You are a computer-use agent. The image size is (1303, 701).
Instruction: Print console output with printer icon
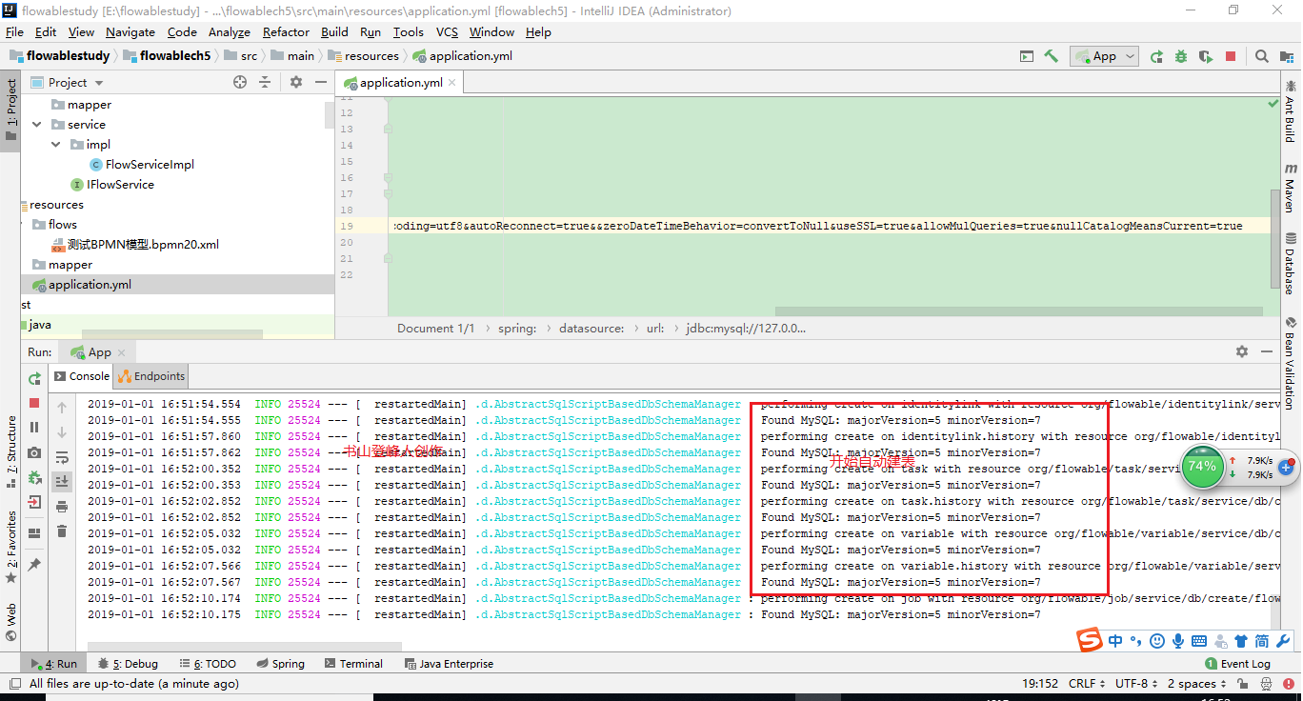coord(62,507)
